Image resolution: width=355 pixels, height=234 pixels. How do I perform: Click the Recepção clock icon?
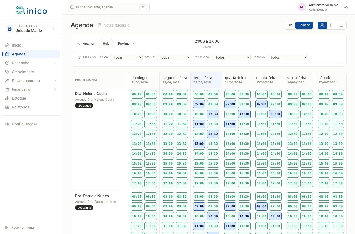7,63
